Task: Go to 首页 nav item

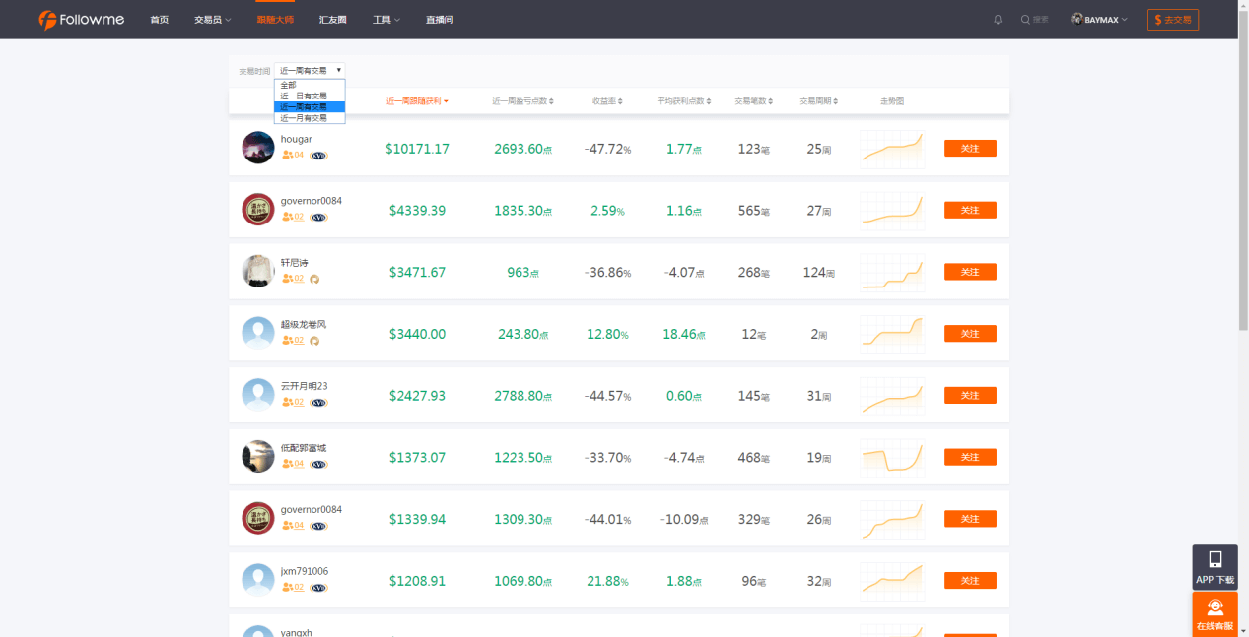Action: point(159,20)
